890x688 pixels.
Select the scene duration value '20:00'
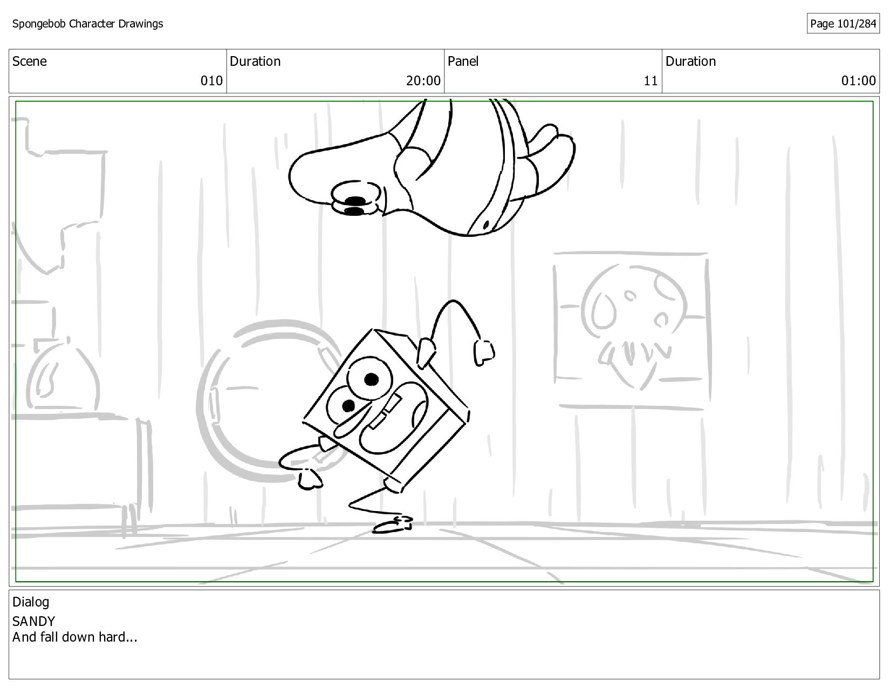click(x=423, y=81)
